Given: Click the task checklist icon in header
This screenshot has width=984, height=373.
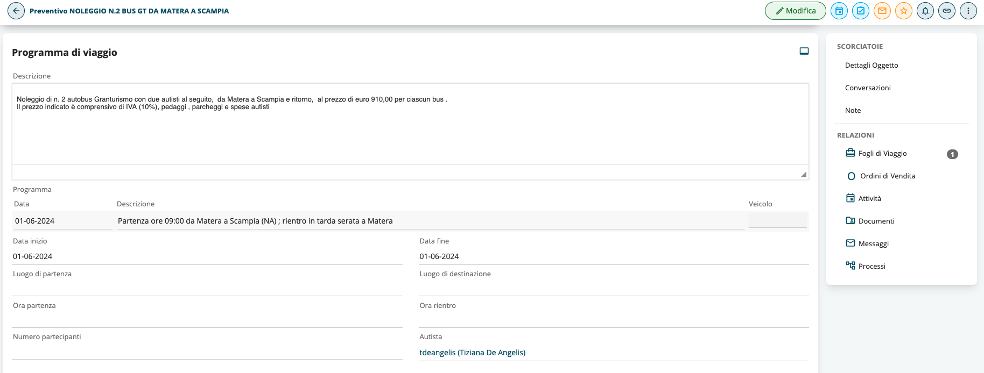Looking at the screenshot, I should (x=861, y=11).
